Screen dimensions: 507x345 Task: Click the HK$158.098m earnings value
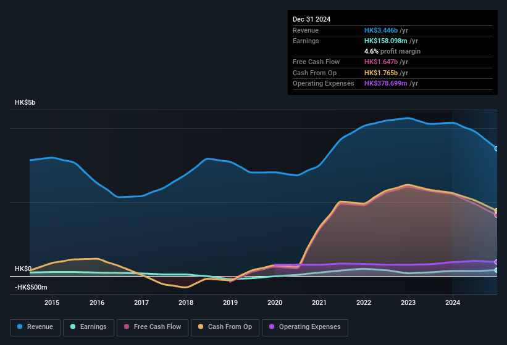tap(386, 41)
